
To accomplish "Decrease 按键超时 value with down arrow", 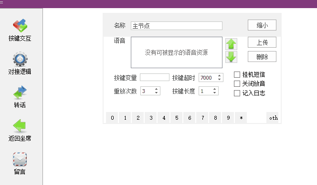I will 219,79.
